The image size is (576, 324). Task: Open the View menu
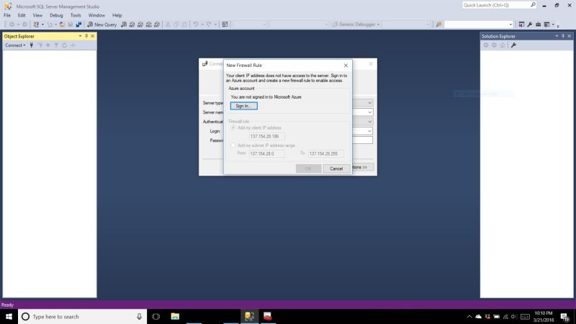(x=37, y=15)
